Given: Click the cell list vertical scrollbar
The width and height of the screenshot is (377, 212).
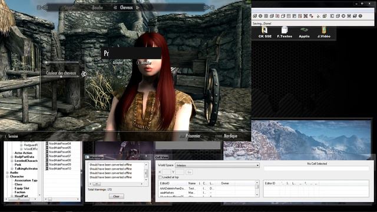Looking at the screenshot, I should [257, 188].
